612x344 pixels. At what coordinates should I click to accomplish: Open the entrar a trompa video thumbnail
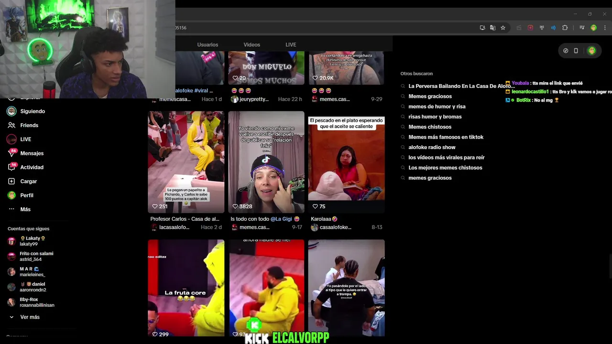pos(347,288)
